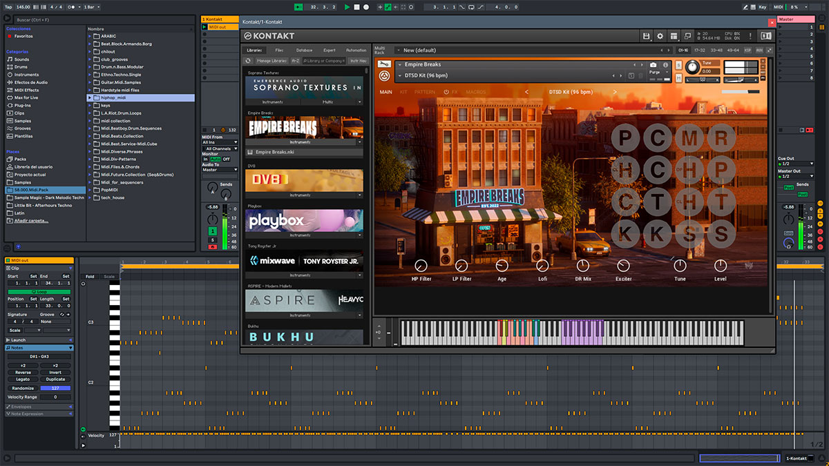Select the Plug-Ins category
829x466 pixels.
pyautogui.click(x=23, y=105)
